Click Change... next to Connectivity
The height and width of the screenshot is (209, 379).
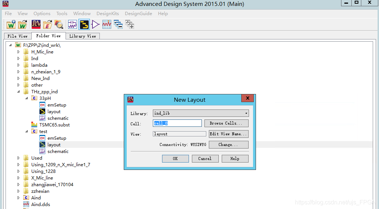(228, 144)
